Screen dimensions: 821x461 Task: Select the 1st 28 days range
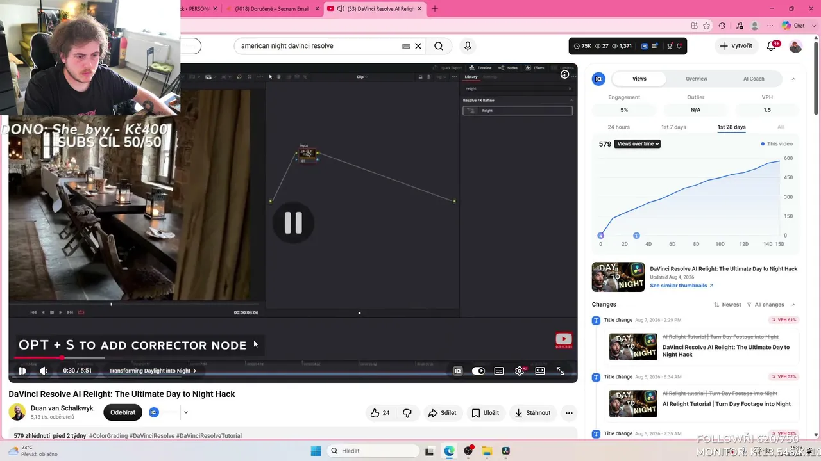coord(731,127)
